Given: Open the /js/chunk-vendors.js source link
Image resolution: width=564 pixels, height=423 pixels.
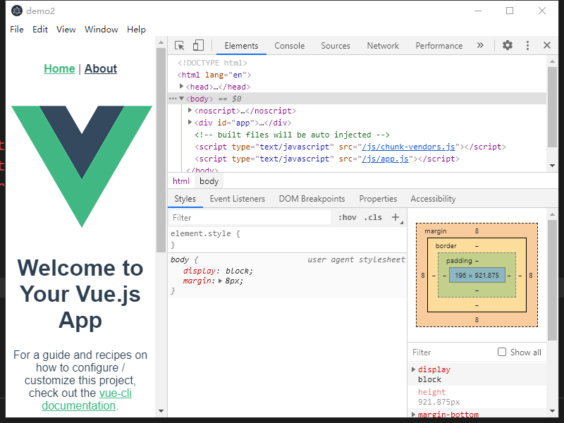Looking at the screenshot, I should point(408,147).
